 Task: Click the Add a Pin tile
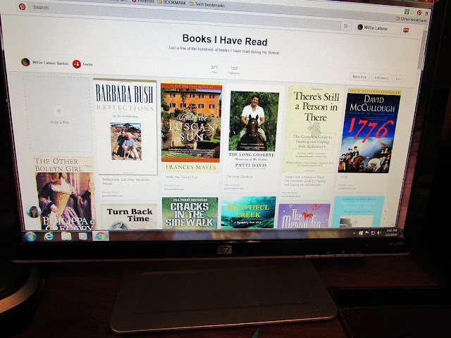(x=58, y=114)
